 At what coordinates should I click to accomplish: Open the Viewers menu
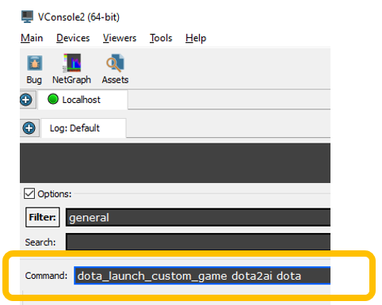(120, 38)
